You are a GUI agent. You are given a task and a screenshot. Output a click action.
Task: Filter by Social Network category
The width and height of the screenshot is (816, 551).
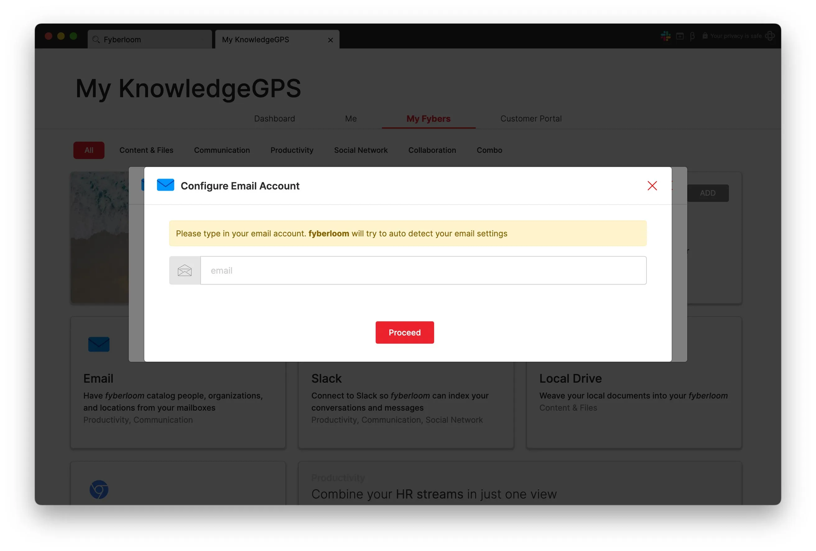click(361, 150)
